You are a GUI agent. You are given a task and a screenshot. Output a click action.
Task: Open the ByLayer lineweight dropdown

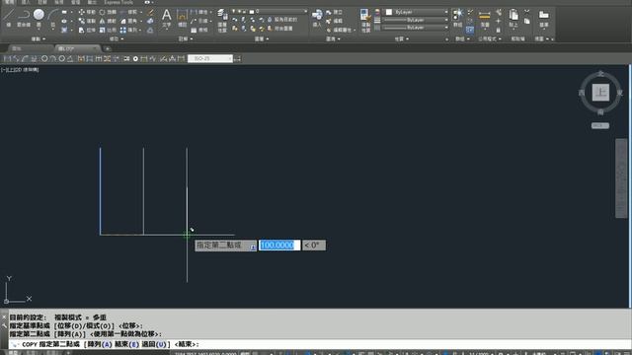[x=417, y=20]
